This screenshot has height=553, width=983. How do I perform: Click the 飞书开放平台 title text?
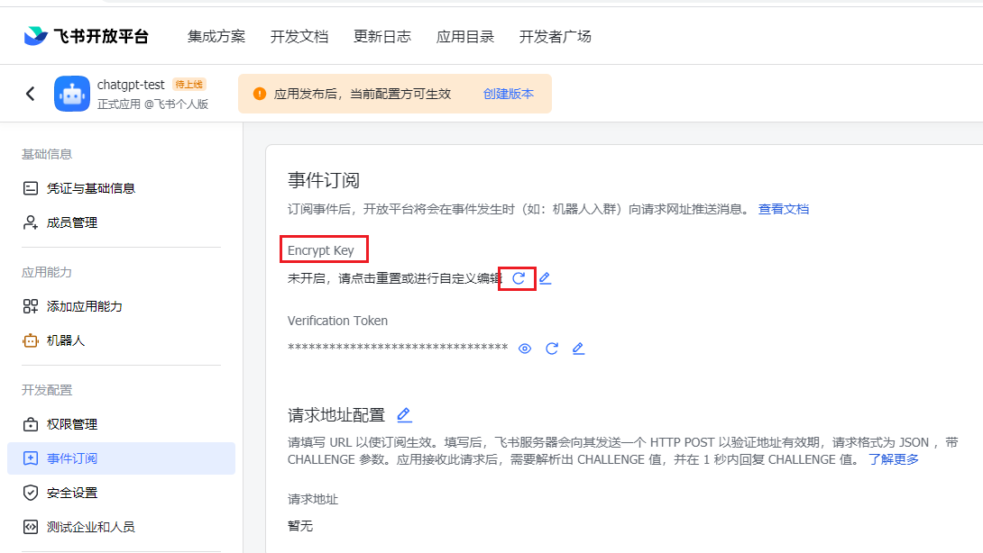tap(101, 36)
